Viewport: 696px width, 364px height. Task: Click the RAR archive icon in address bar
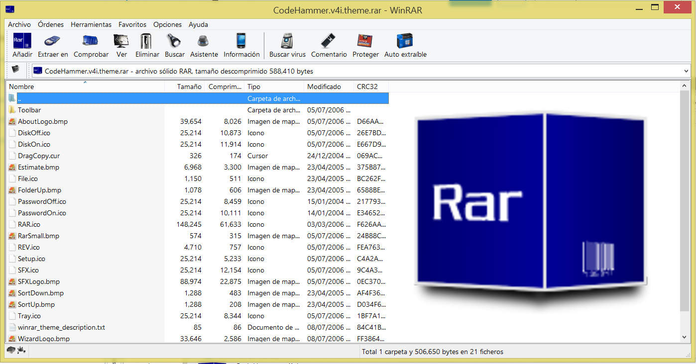pos(38,71)
